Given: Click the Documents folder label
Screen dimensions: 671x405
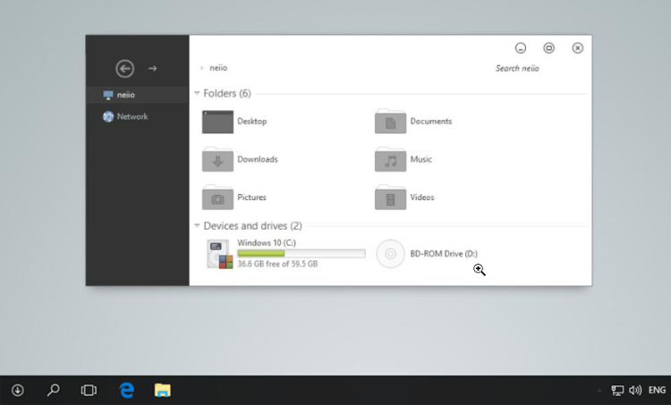Looking at the screenshot, I should pyautogui.click(x=431, y=122).
